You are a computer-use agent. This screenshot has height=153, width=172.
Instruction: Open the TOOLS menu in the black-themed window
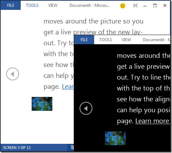pos(106,40)
